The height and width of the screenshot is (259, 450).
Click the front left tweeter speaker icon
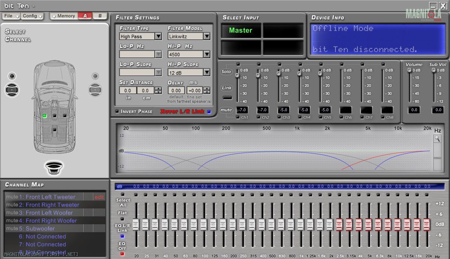[x=12, y=76]
